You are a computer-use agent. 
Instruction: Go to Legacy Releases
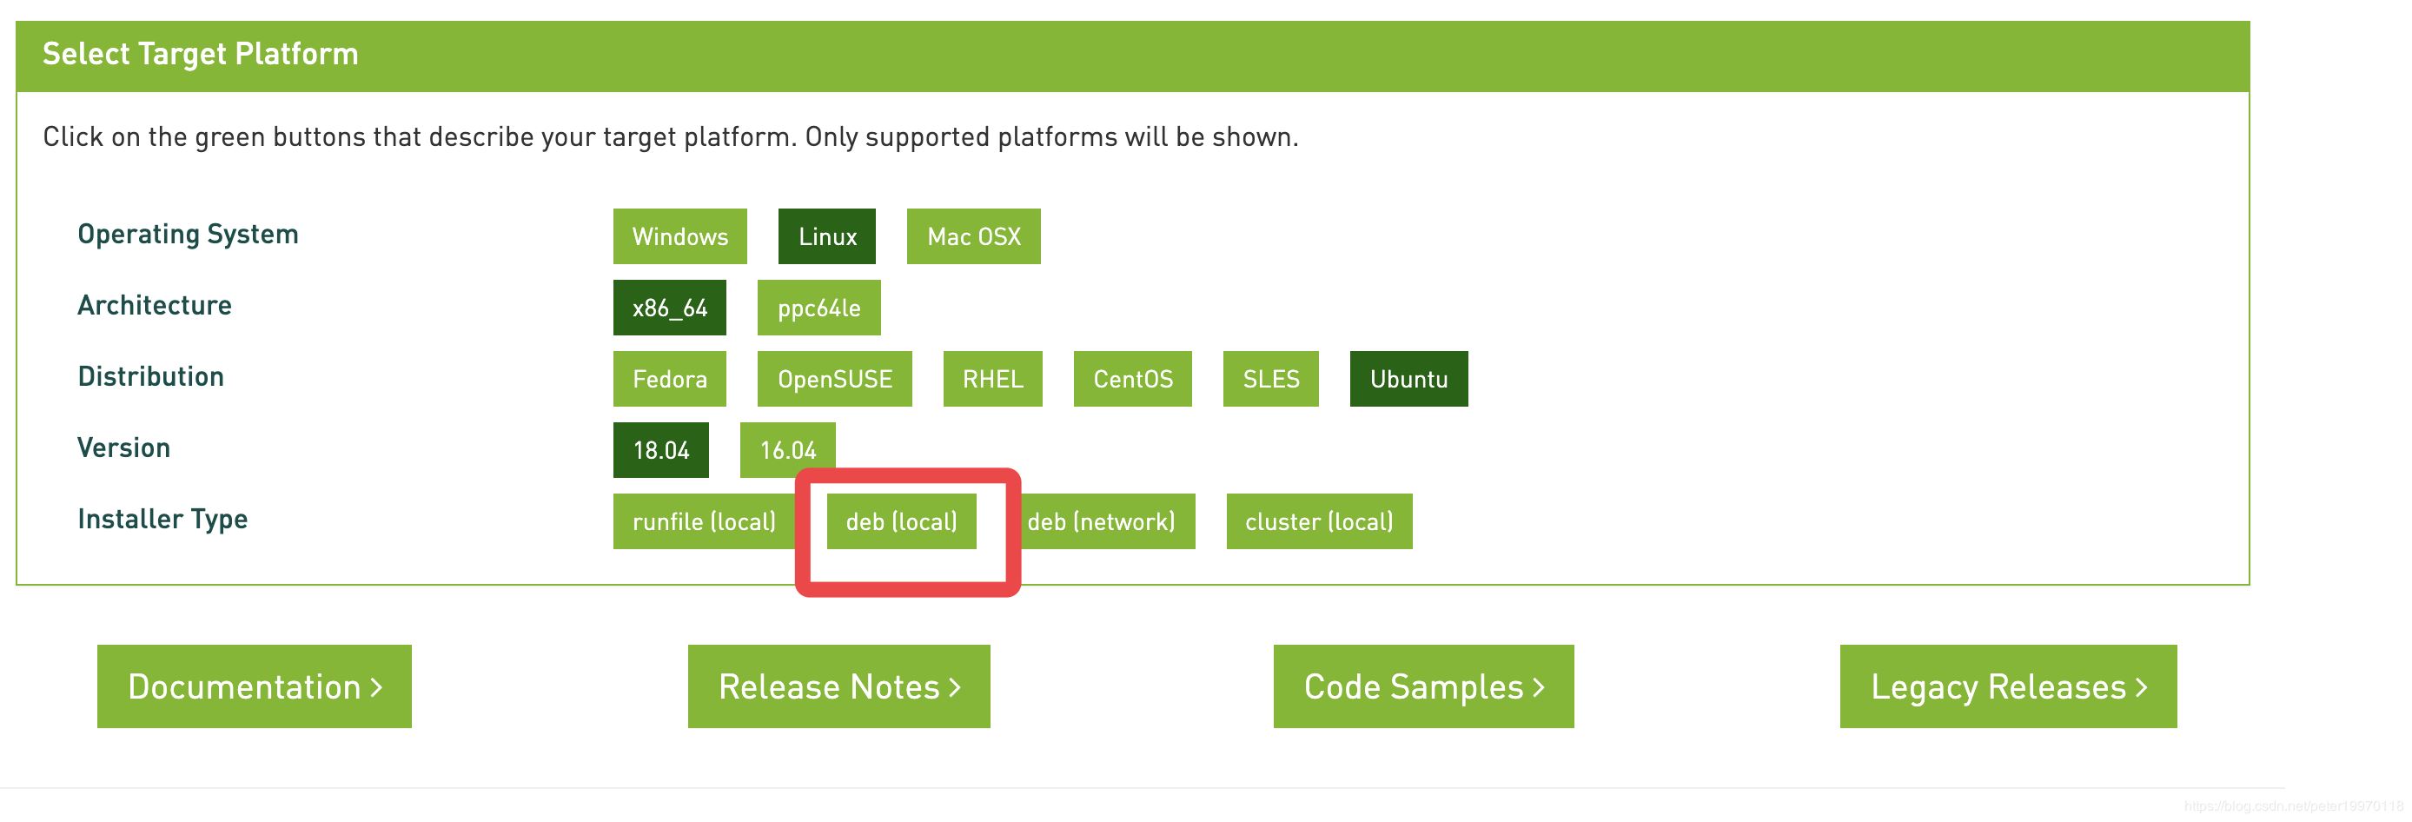click(x=2007, y=686)
